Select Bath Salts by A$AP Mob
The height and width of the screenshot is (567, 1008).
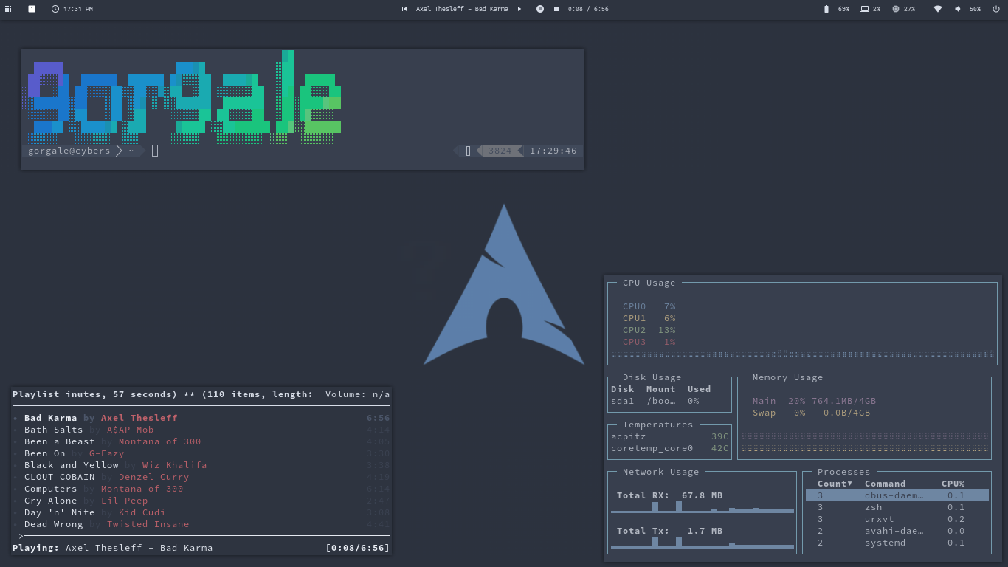pos(201,430)
